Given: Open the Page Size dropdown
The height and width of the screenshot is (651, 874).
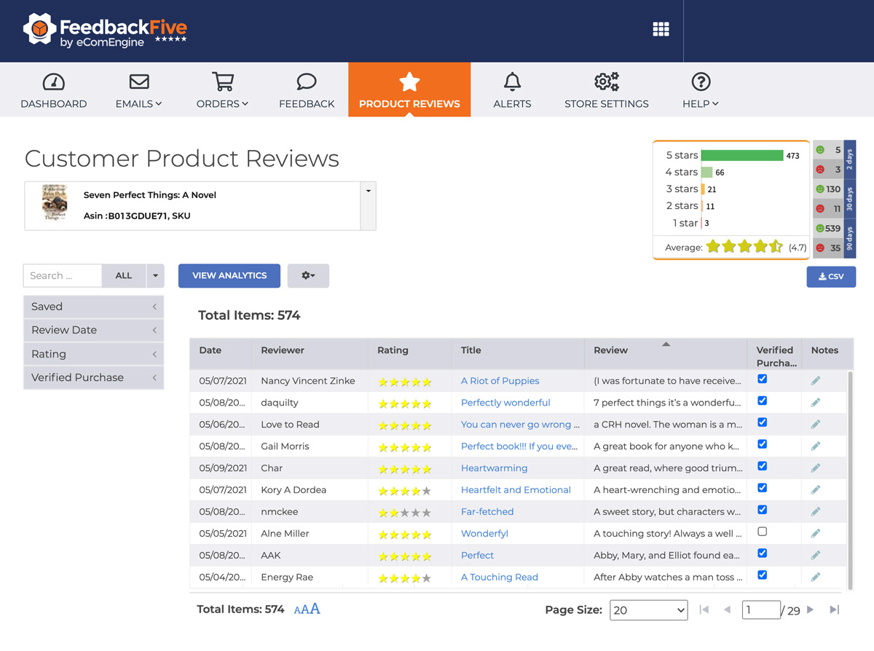Looking at the screenshot, I should pos(648,609).
